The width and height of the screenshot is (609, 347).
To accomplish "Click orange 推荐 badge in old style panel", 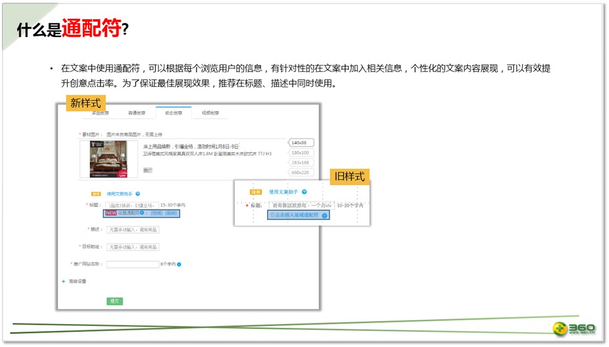I will tap(256, 192).
